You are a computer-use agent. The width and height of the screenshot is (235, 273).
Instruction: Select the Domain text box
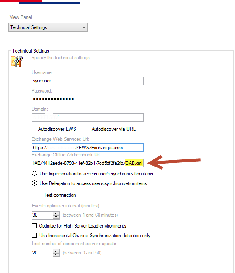click(88, 117)
